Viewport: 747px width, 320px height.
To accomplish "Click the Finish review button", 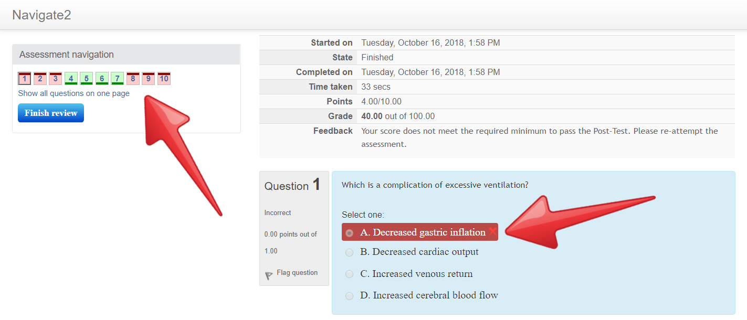I will tap(50, 113).
